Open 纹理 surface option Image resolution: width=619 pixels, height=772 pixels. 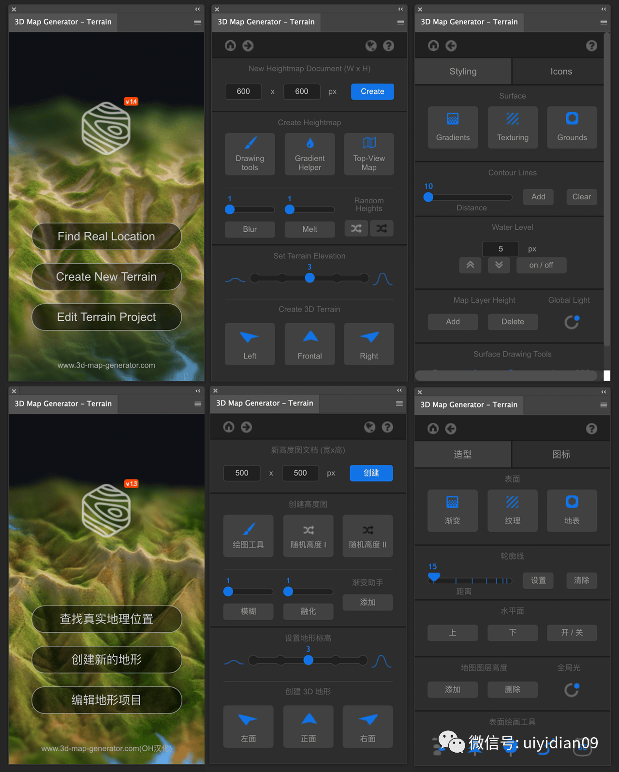[513, 511]
